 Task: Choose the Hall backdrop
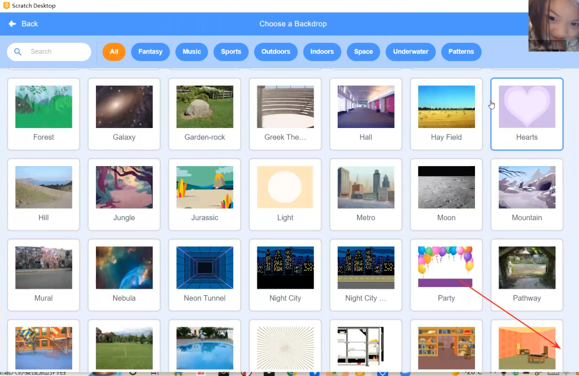[366, 114]
